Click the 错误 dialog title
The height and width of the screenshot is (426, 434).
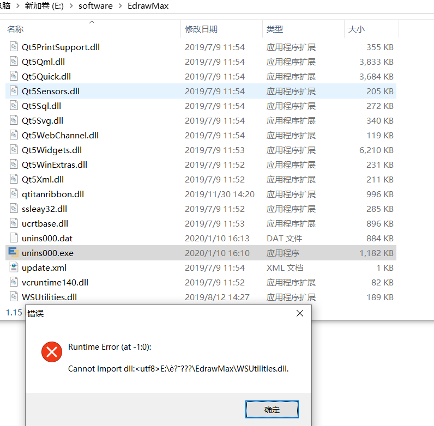pos(35,313)
